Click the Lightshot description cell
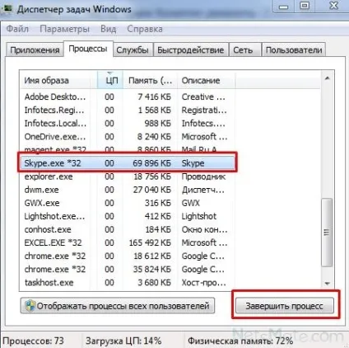This screenshot has height=348, width=349. pyautogui.click(x=199, y=216)
